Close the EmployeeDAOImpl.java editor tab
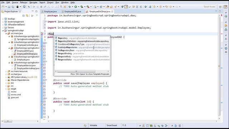229x129 pixels. tap(112, 11)
